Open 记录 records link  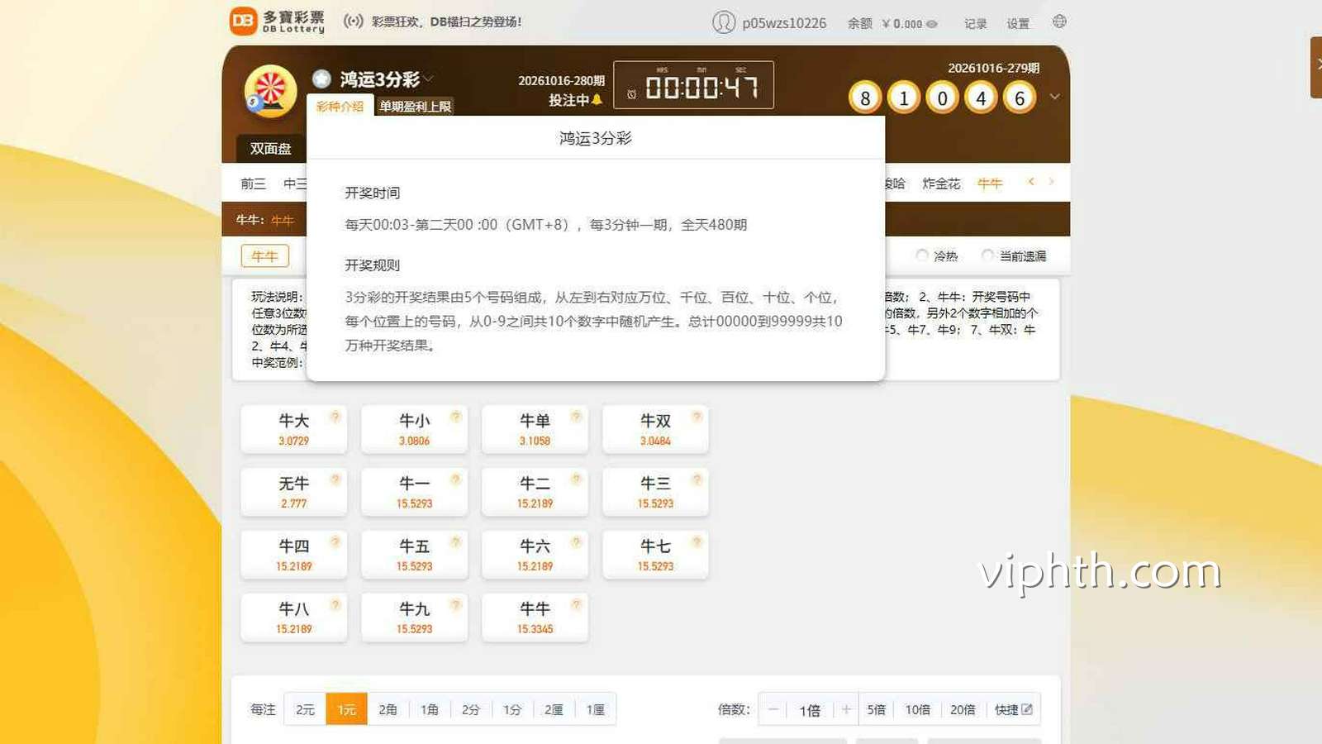pos(975,24)
